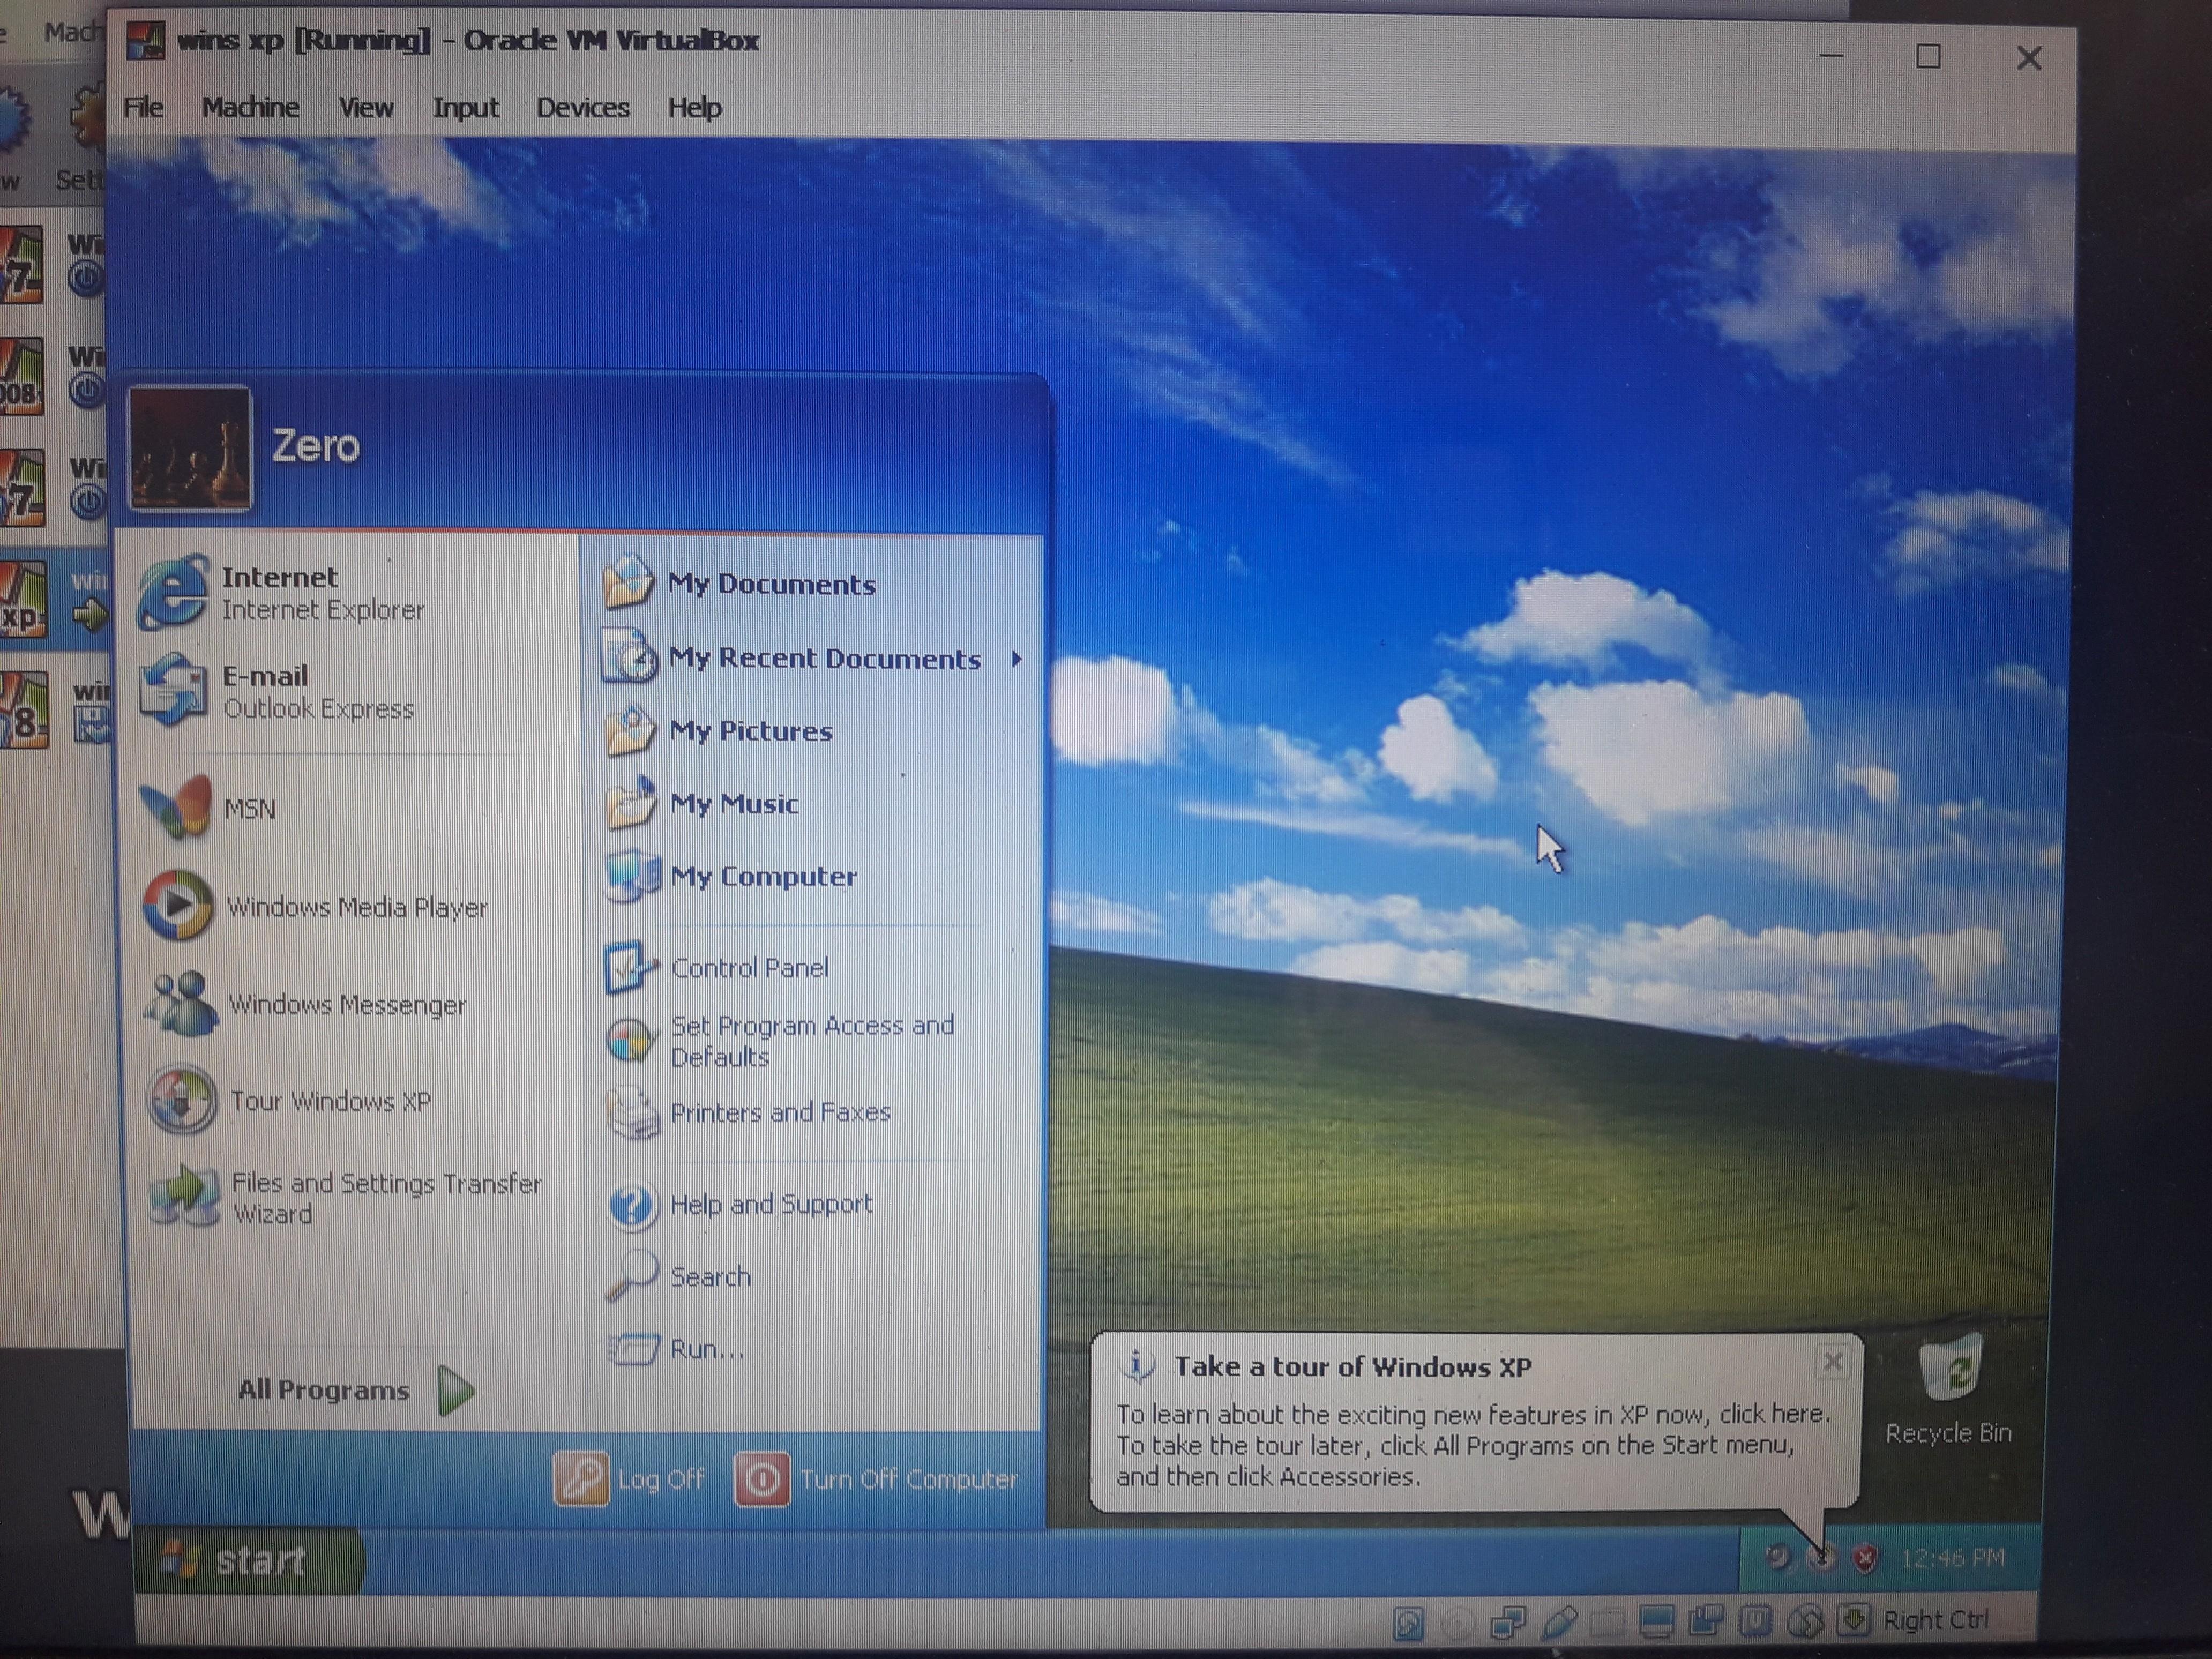Viewport: 2212px width, 1659px height.
Task: Open Files and Settings Transfer Wizard
Action: point(347,1197)
